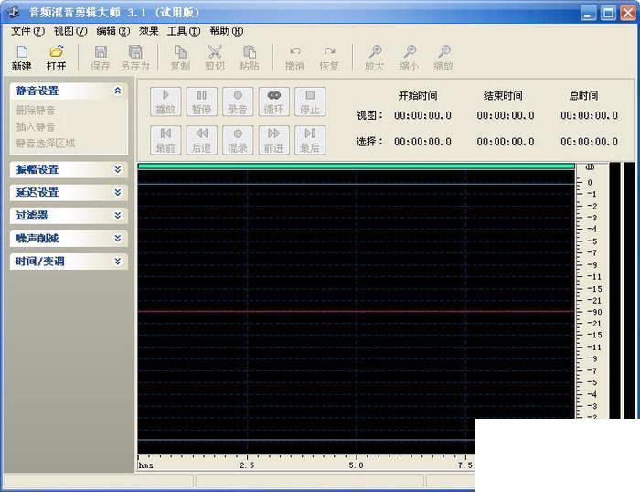Rewind using the 后退 button
The image size is (640, 492).
point(202,140)
